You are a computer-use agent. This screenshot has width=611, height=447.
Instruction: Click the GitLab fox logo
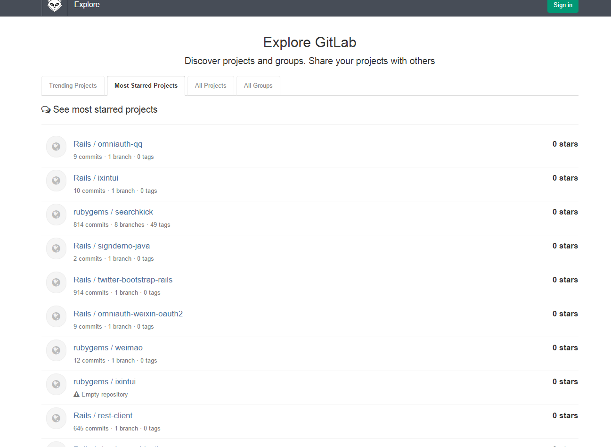pyautogui.click(x=55, y=6)
